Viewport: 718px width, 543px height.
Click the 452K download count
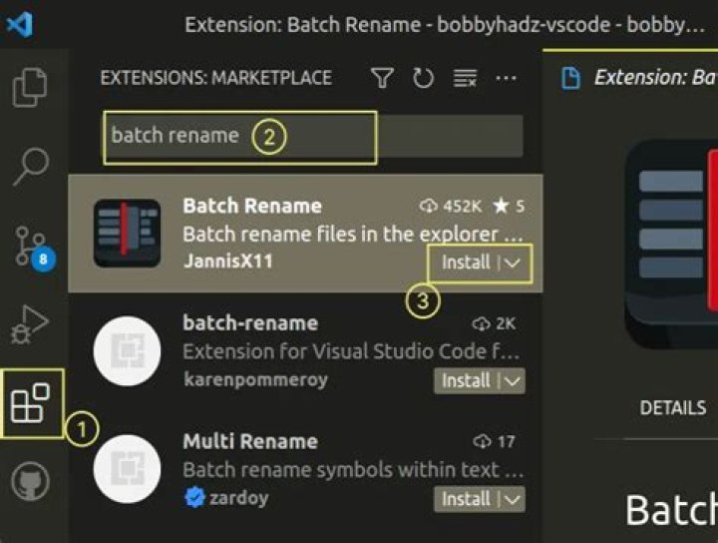pyautogui.click(x=450, y=207)
